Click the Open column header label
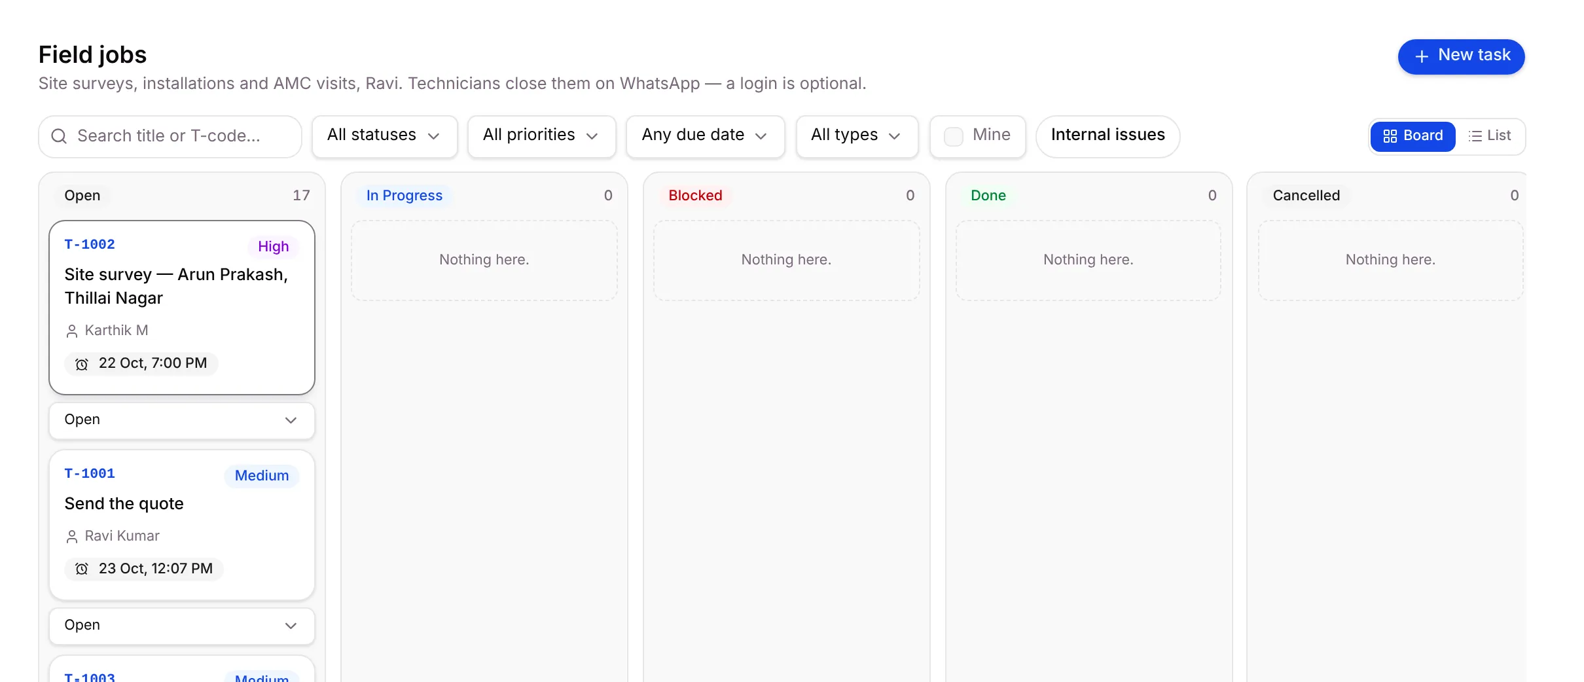 82,196
